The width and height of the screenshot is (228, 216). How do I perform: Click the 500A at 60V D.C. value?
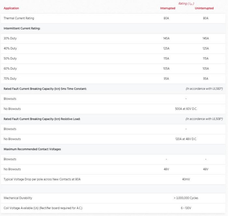[x=186, y=109]
